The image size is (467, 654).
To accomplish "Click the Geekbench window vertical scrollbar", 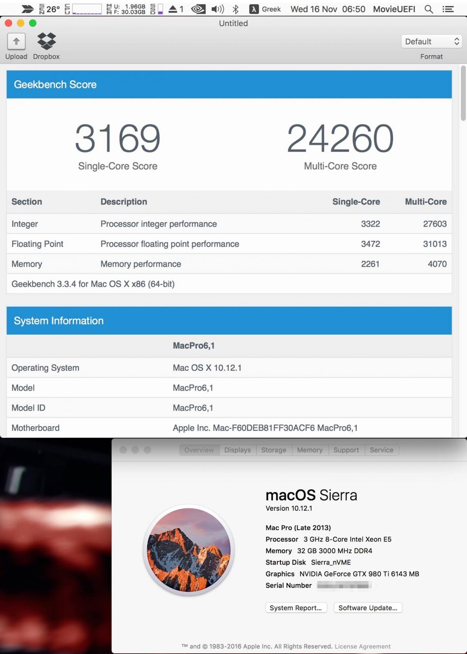I will (x=463, y=93).
